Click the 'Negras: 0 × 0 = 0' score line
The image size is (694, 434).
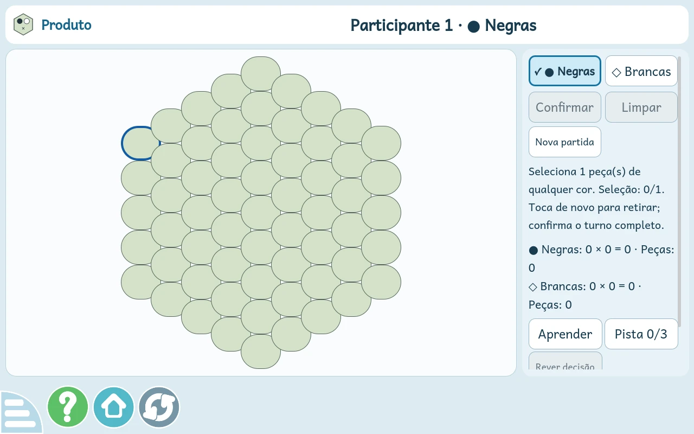point(601,259)
